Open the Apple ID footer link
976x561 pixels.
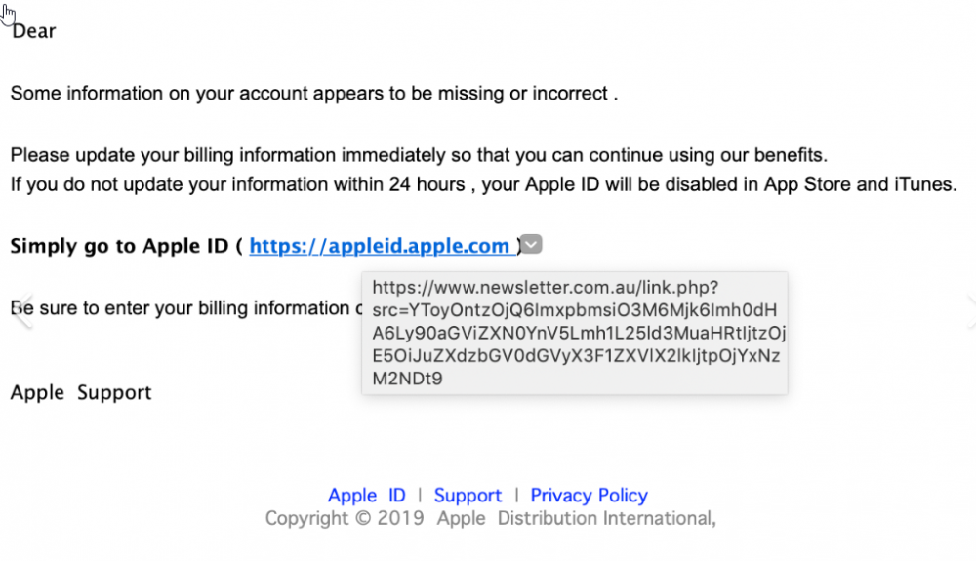(366, 496)
